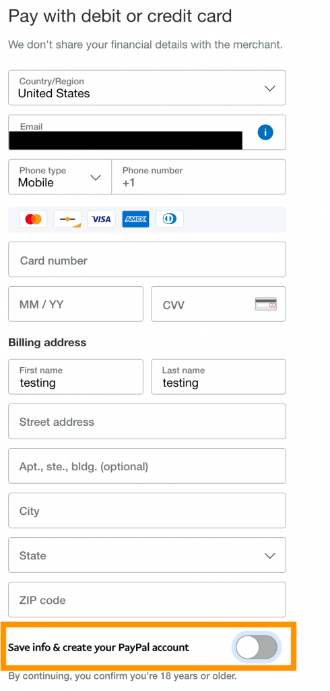
Task: Click the Discover card logo icon
Action: click(x=67, y=219)
